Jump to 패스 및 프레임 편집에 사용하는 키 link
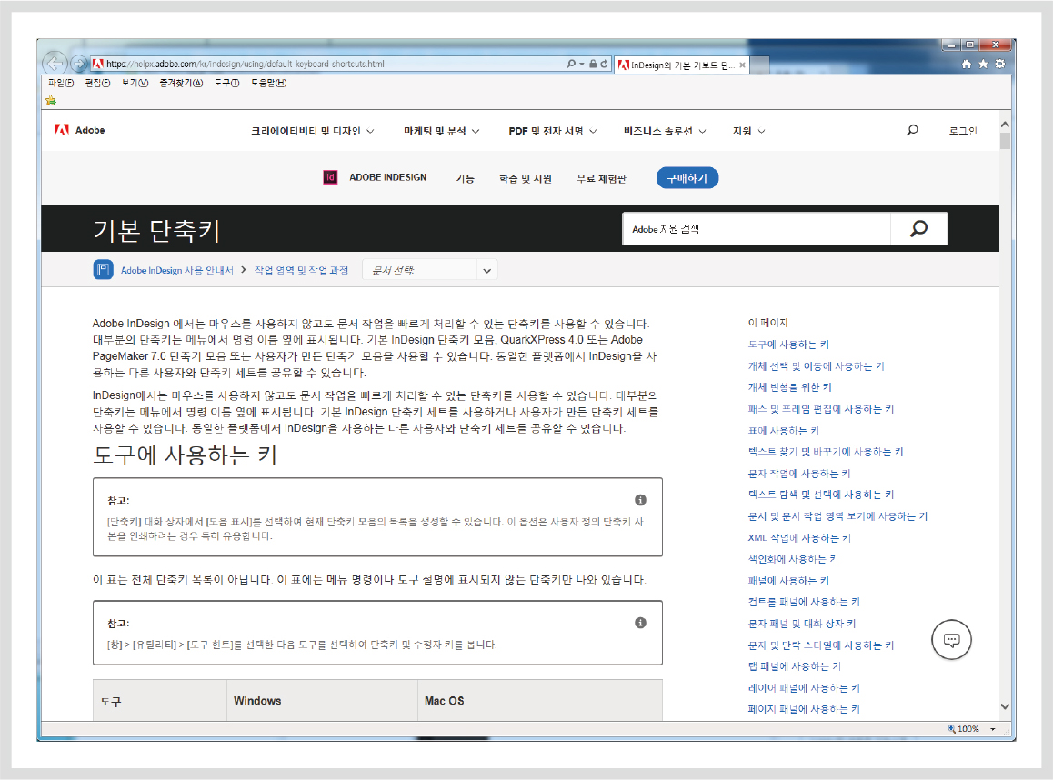Image resolution: width=1053 pixels, height=780 pixels. click(820, 409)
